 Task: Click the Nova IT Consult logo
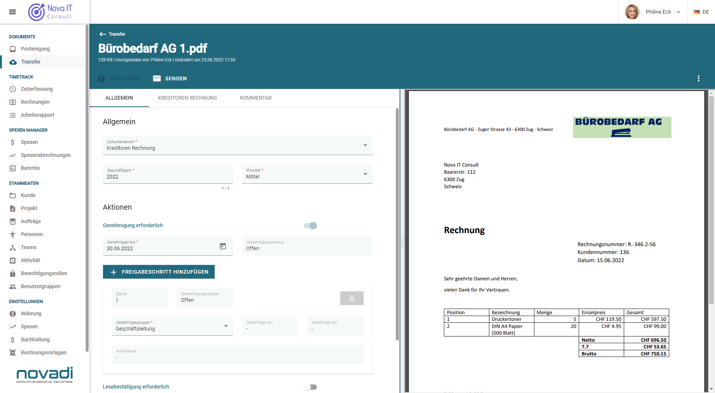(x=50, y=12)
